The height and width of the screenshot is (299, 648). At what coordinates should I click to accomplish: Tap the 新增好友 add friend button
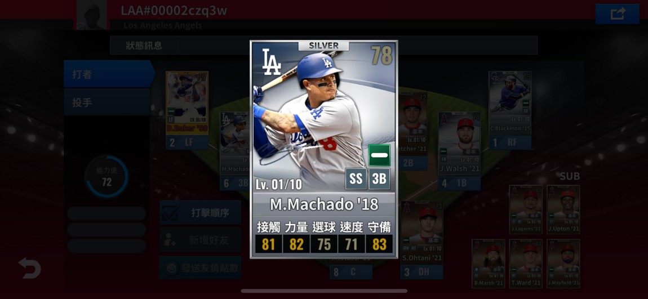pos(201,240)
